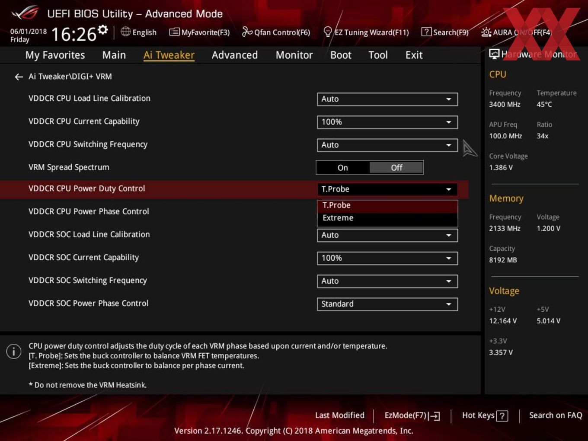Open MyFavorite(F3) label
The width and height of the screenshot is (588, 441).
(x=205, y=32)
